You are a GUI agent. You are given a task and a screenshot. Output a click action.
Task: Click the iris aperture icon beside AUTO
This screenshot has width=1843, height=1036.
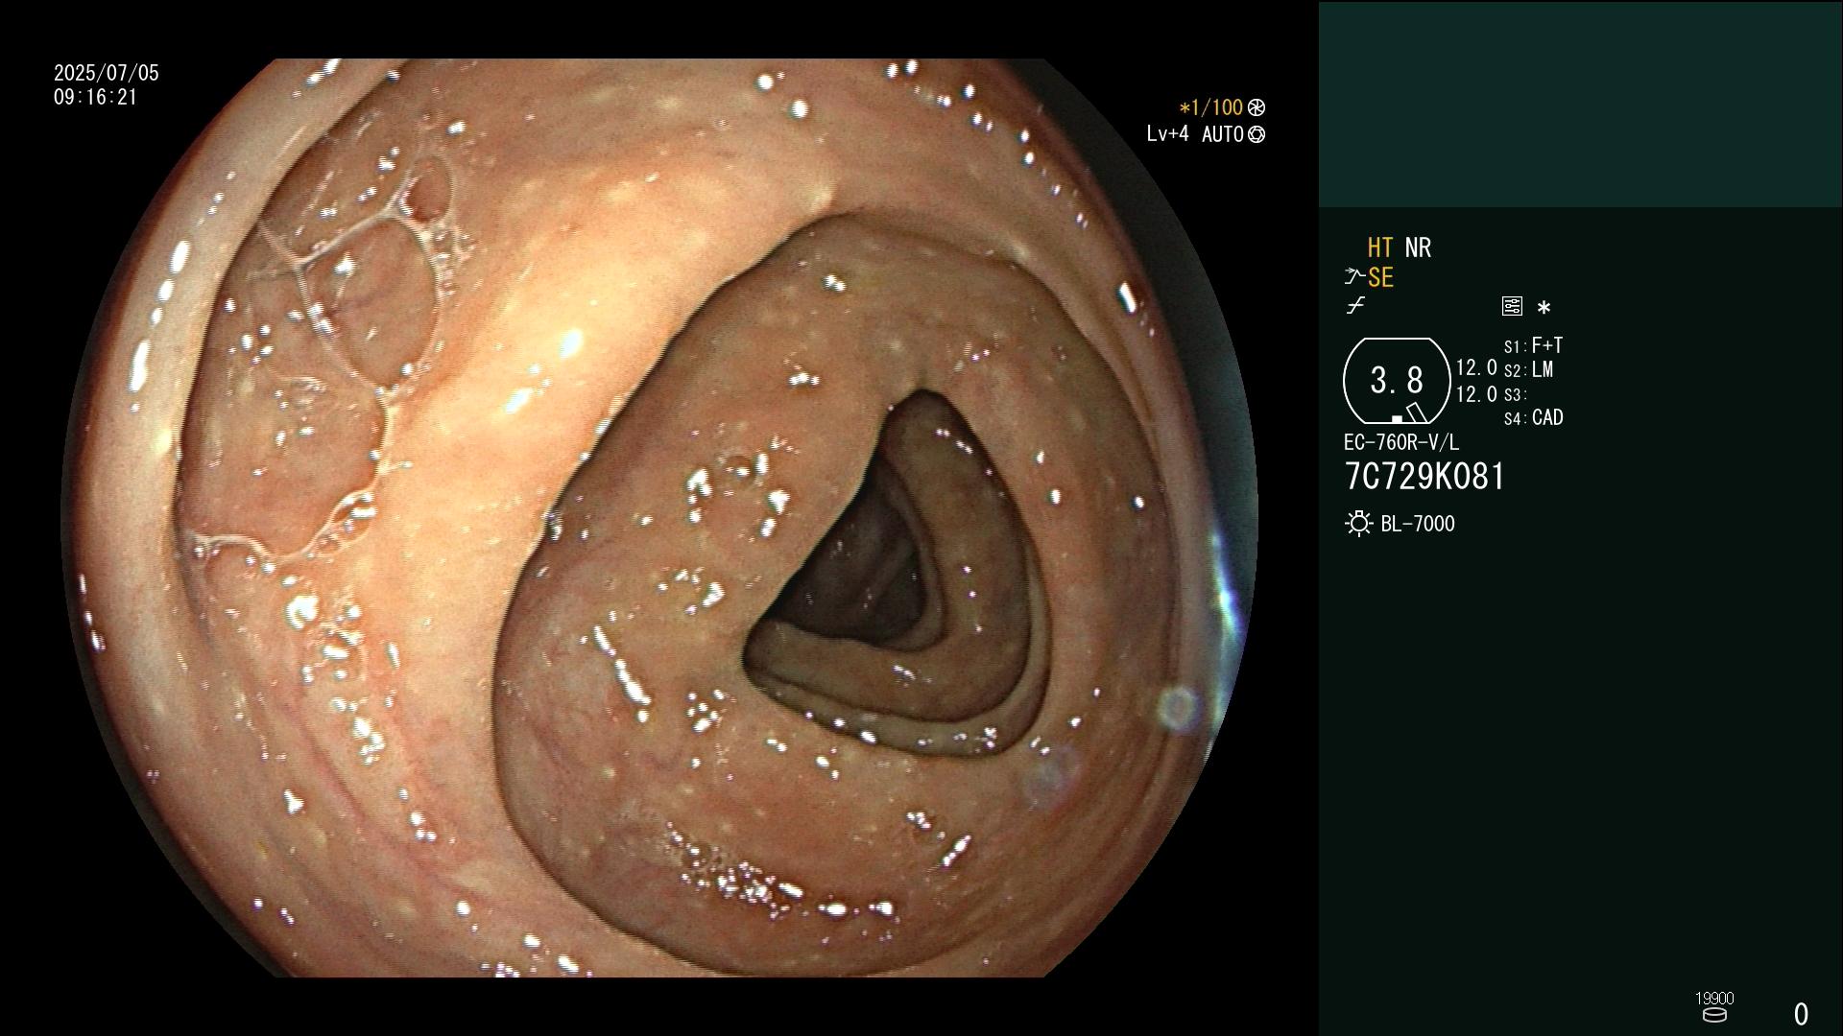click(1257, 134)
